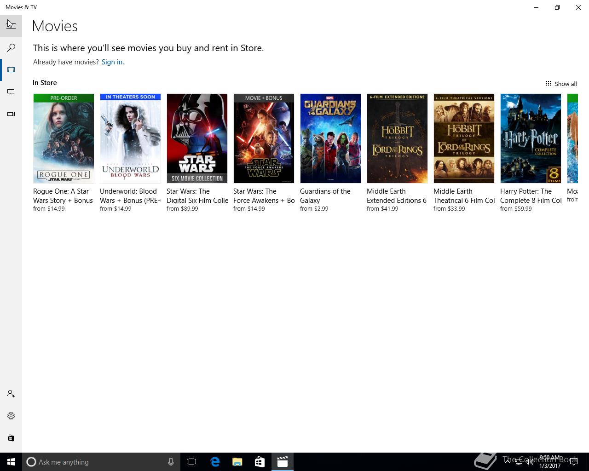Screen dimensions: 589x471
Task: Restore down the Movies & TV window
Action: [557, 7]
